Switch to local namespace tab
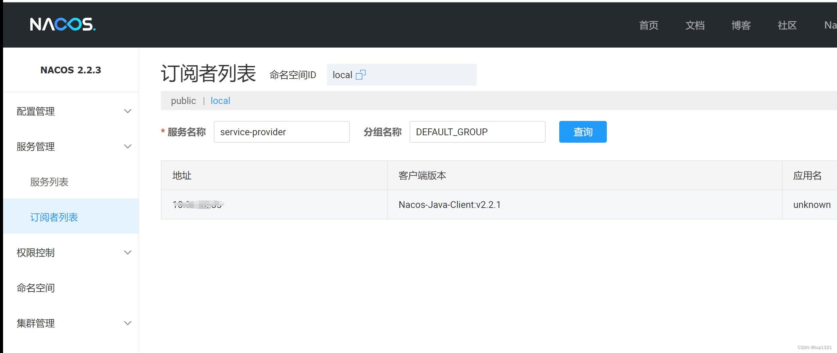Image resolution: width=837 pixels, height=353 pixels. click(x=220, y=101)
